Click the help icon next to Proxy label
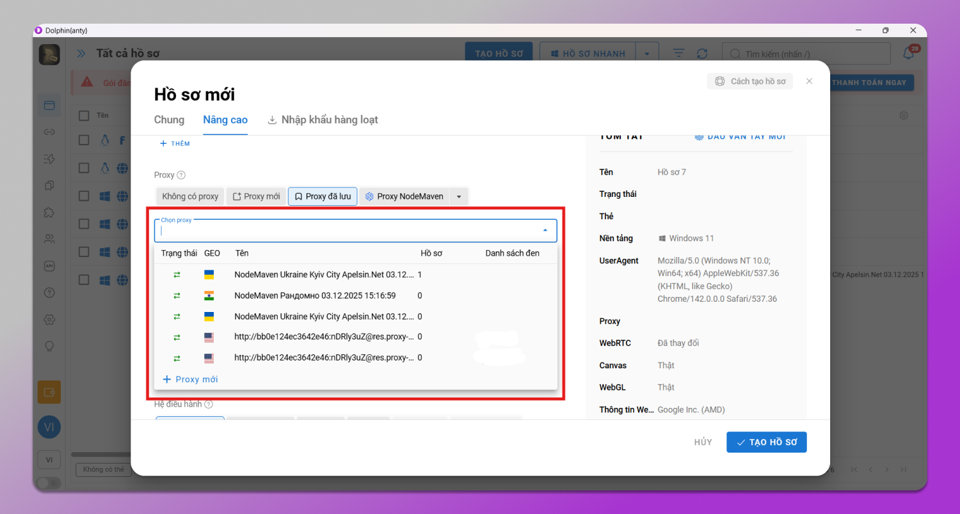Viewport: 960px width, 514px height. click(x=181, y=175)
